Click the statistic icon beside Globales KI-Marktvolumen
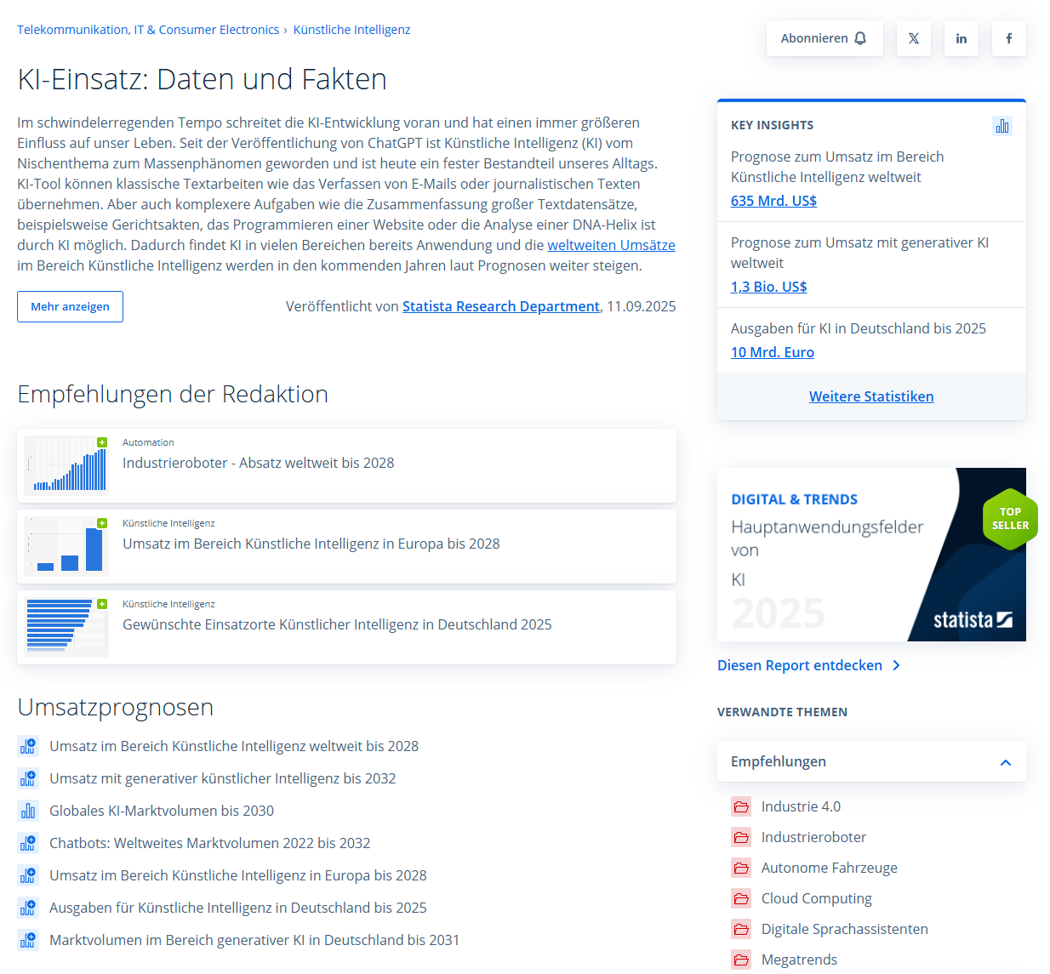This screenshot has width=1050, height=974. click(28, 811)
